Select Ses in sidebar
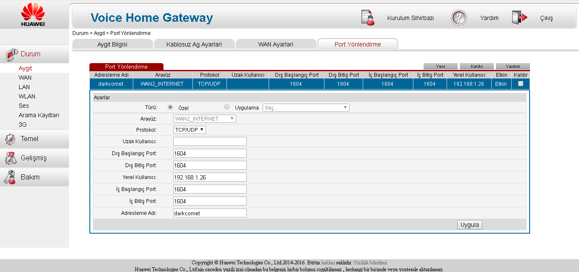 coord(24,106)
